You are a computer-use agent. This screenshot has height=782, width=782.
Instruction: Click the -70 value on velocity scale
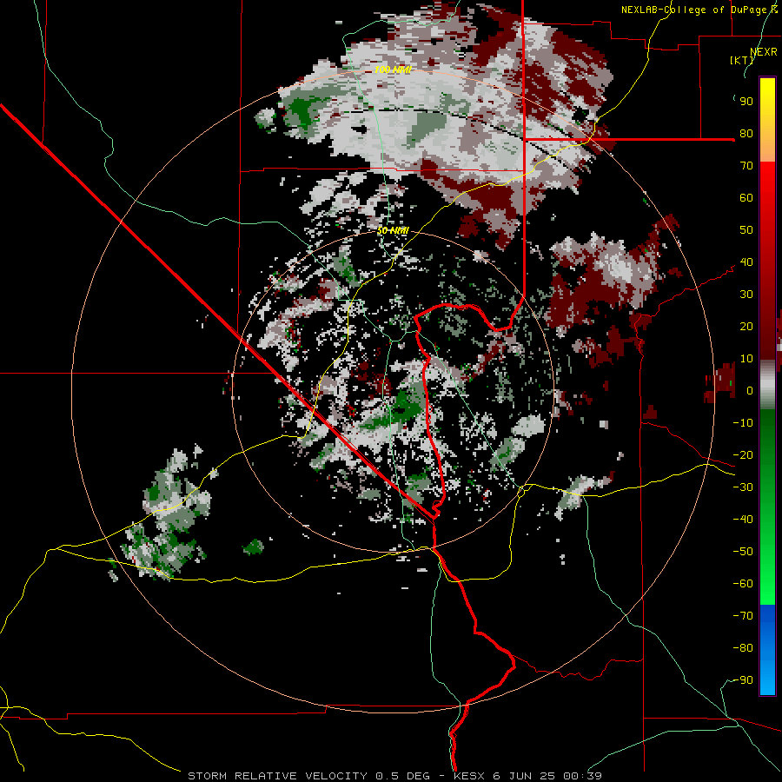coord(743,616)
